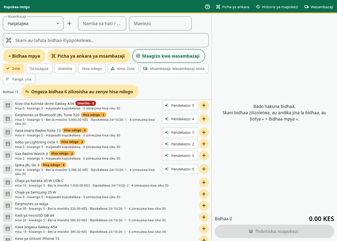337x241 pixels.
Task: Open the Msambazaji Haijatajwa dropdown
Action: (x=33, y=23)
